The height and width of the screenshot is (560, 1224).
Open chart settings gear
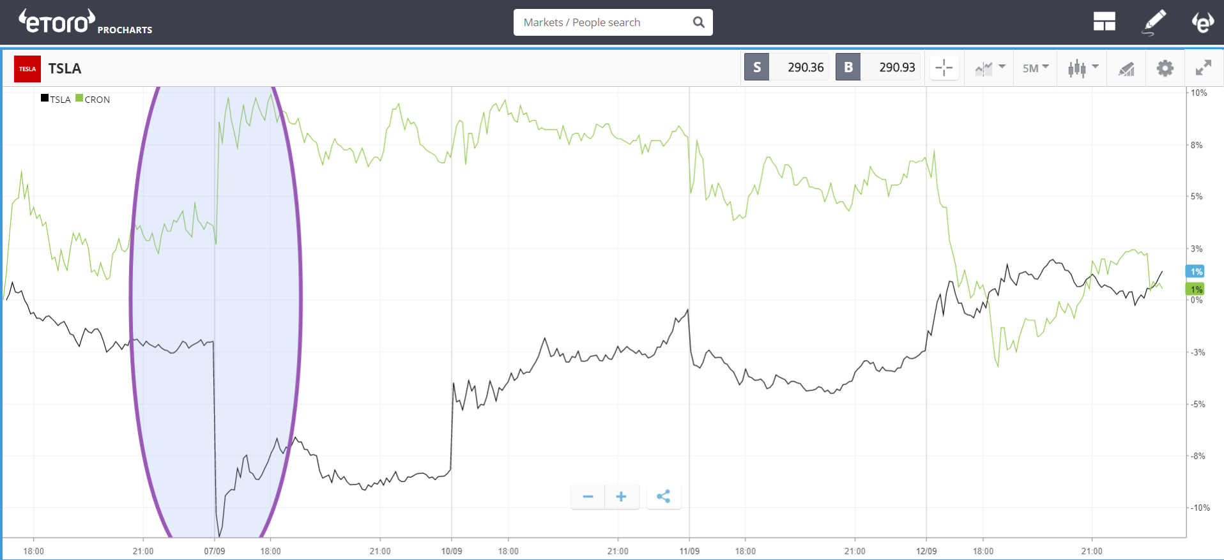(1165, 68)
